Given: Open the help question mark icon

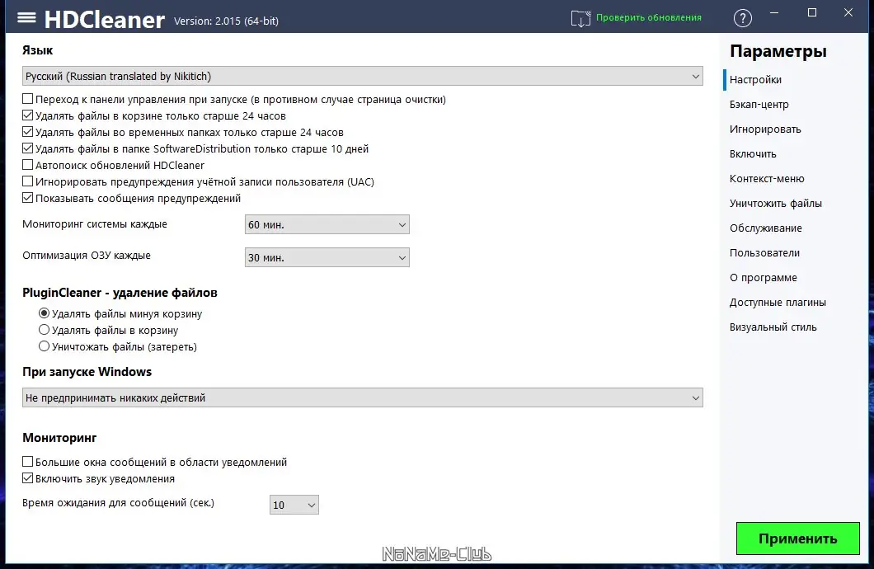Looking at the screenshot, I should point(742,18).
